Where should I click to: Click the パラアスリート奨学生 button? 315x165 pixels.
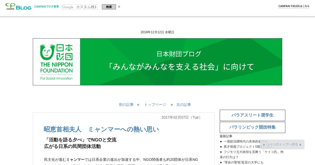[253, 115]
